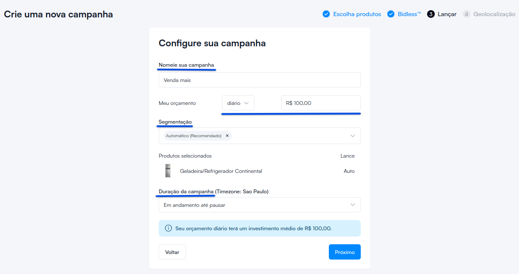Click the blue checkmark on Escolha produtos step
The image size is (519, 274).
(x=326, y=14)
